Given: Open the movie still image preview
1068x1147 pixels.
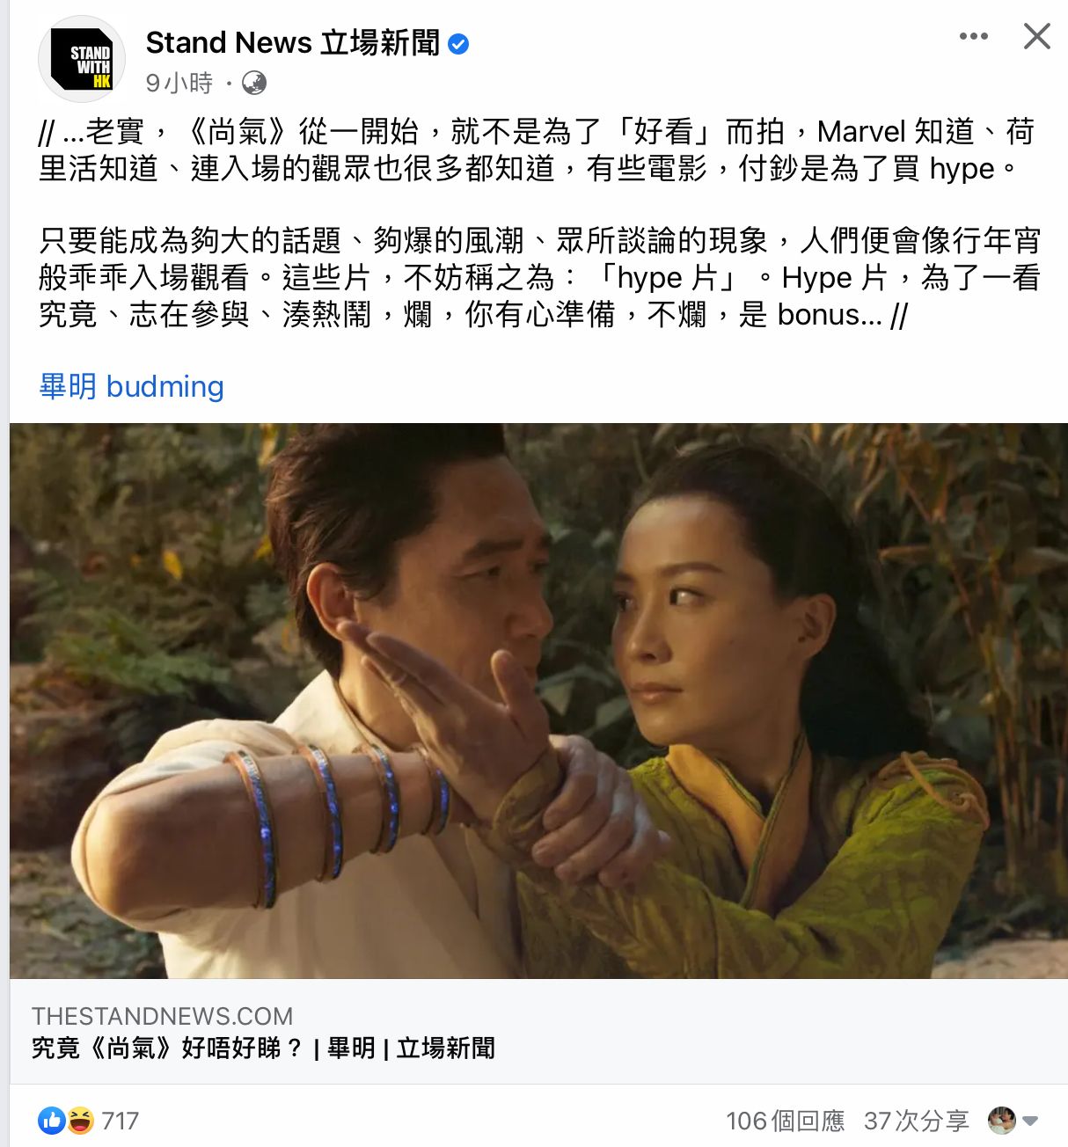Looking at the screenshot, I should (x=538, y=701).
